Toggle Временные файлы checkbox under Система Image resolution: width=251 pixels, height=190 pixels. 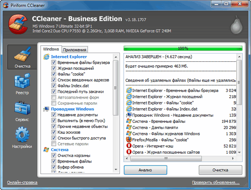click(x=54, y=161)
